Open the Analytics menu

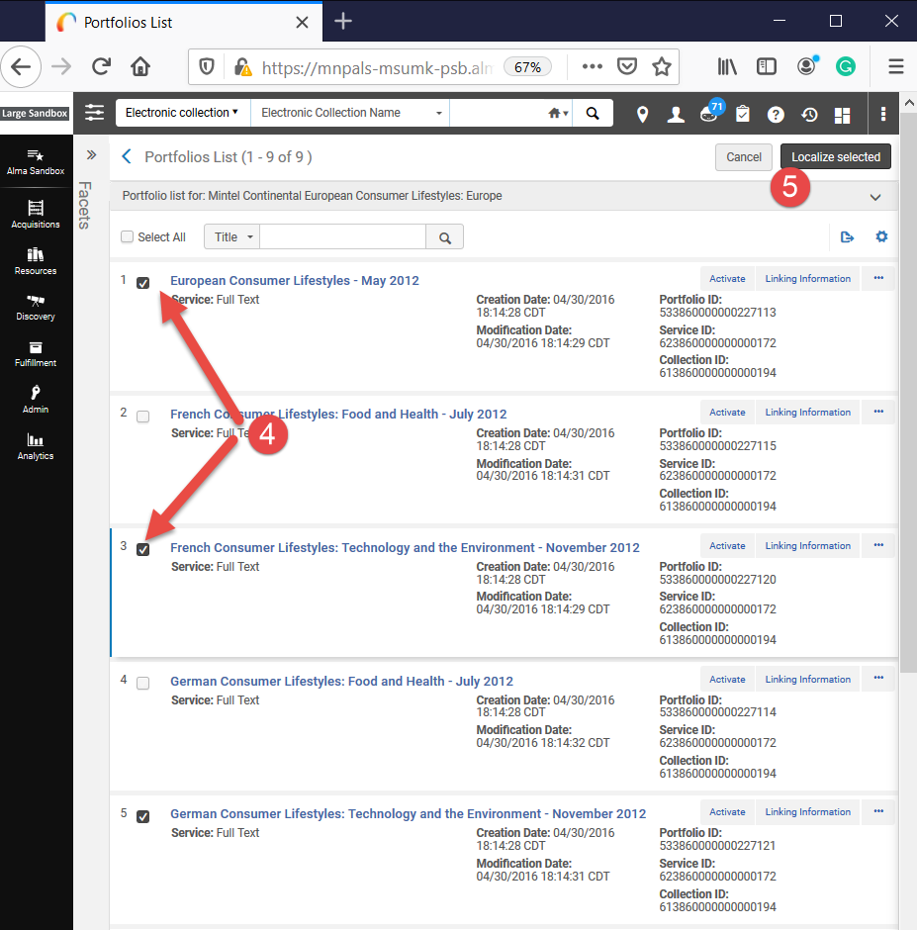(x=36, y=446)
